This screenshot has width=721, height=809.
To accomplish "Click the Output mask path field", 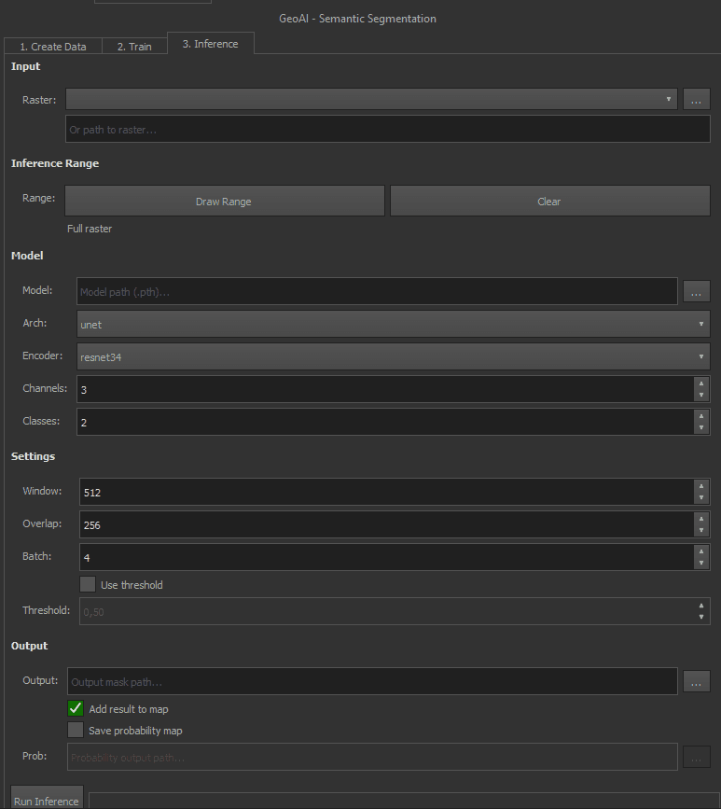I will pyautogui.click(x=372, y=681).
